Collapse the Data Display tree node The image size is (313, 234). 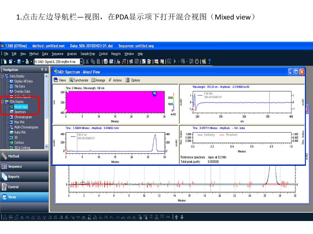click(3, 76)
